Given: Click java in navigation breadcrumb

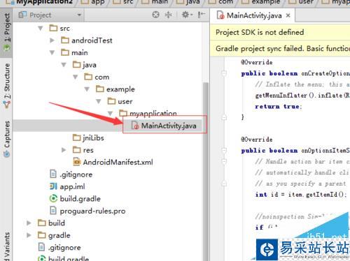Looking at the screenshot, I should [x=192, y=2].
